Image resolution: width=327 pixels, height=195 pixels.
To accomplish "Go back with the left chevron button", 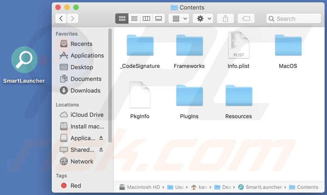I will (x=61, y=19).
